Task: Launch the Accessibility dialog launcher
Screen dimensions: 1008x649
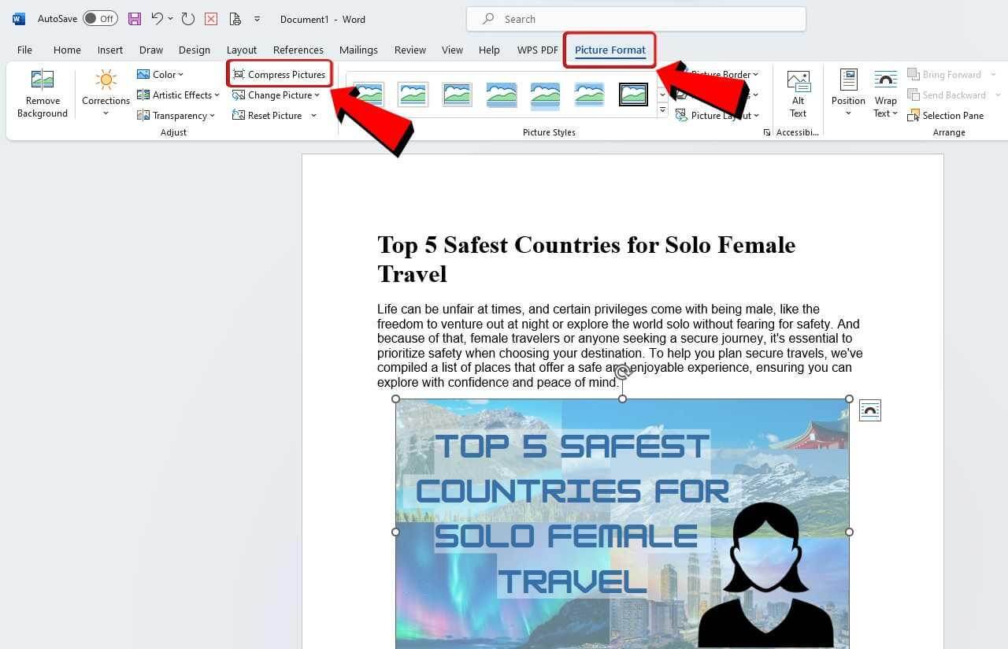Action: (766, 132)
